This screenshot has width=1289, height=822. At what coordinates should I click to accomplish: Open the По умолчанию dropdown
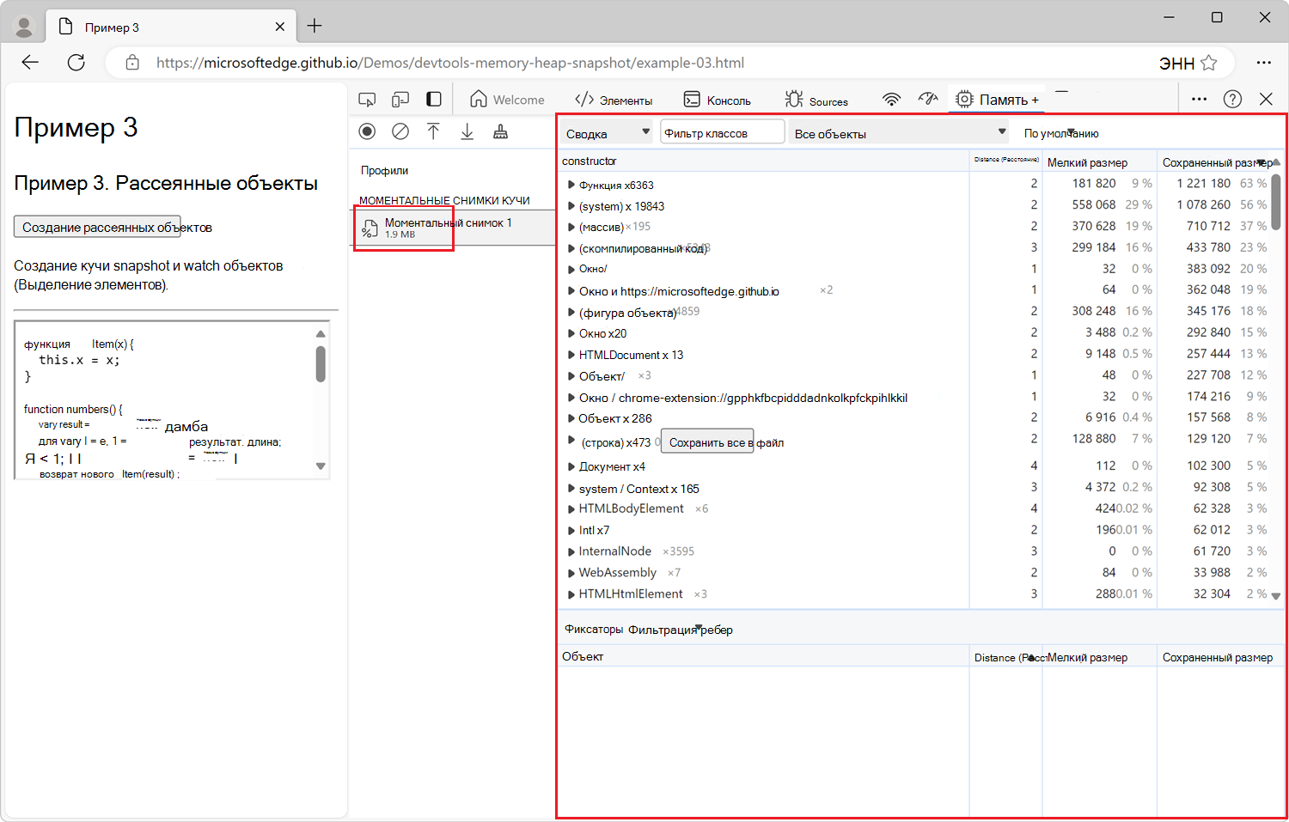pyautogui.click(x=1060, y=133)
